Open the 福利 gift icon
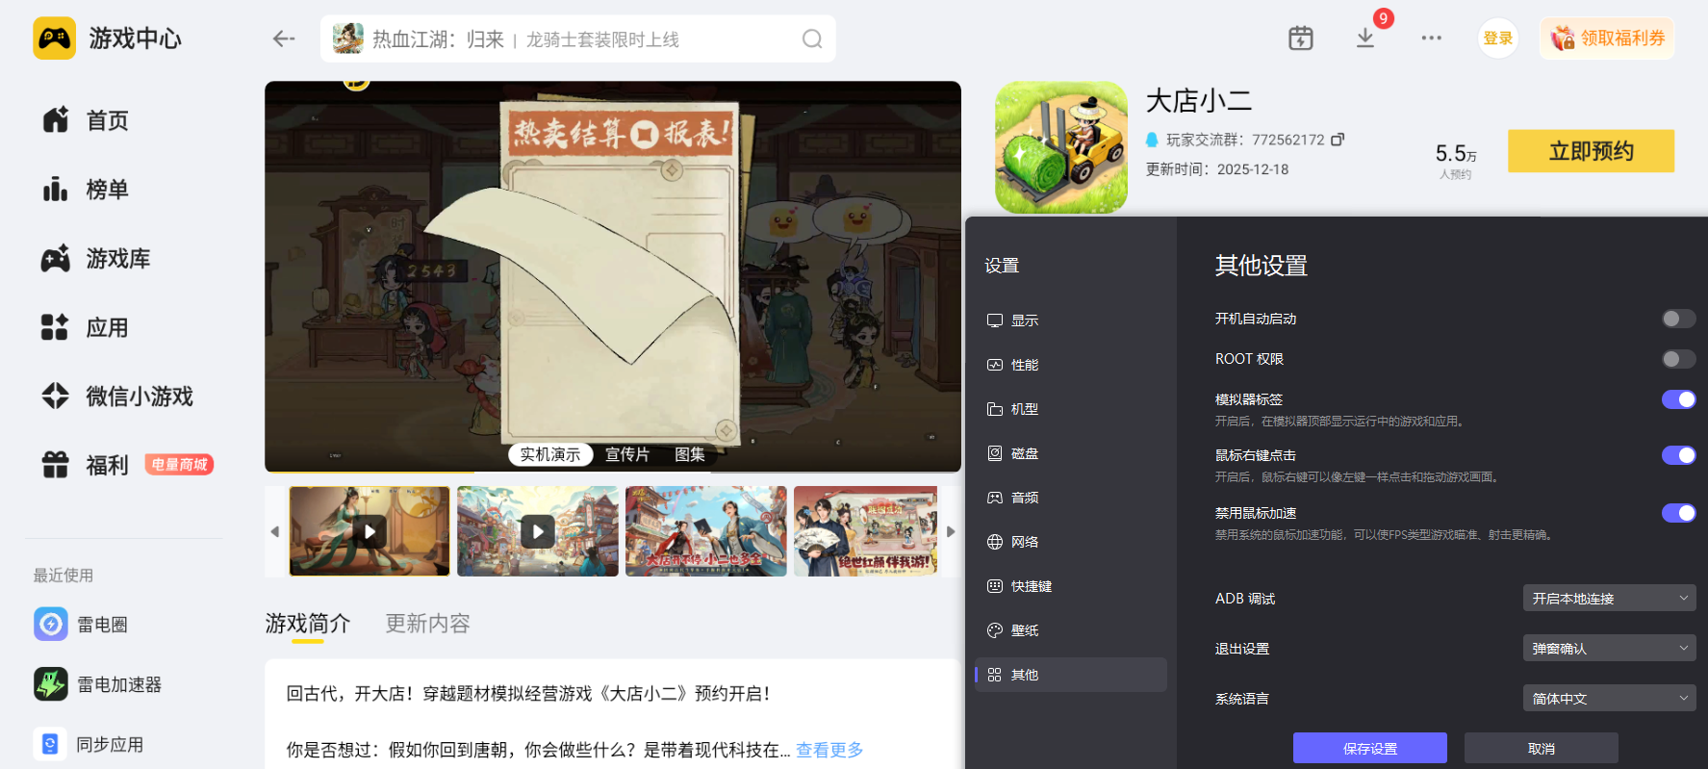1708x769 pixels. coord(56,466)
